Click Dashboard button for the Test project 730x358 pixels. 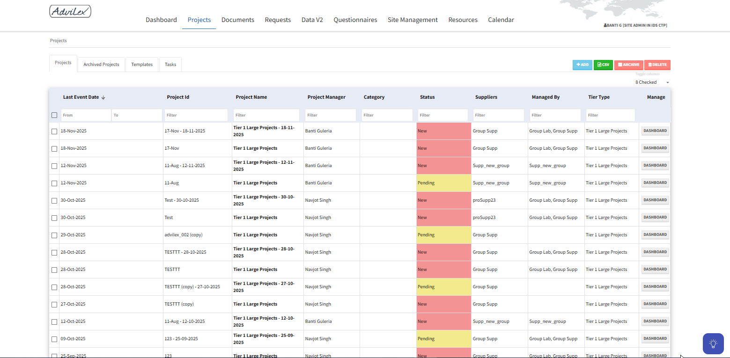[655, 218]
